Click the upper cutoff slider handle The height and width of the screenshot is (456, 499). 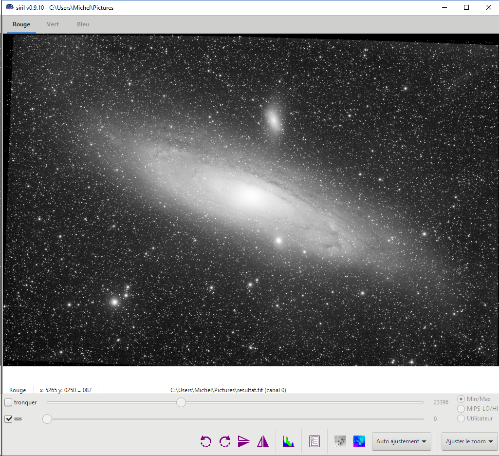click(x=181, y=402)
